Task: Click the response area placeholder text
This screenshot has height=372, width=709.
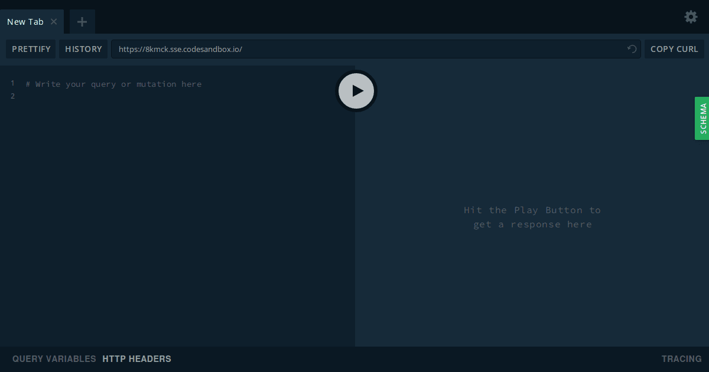Action: click(x=532, y=217)
